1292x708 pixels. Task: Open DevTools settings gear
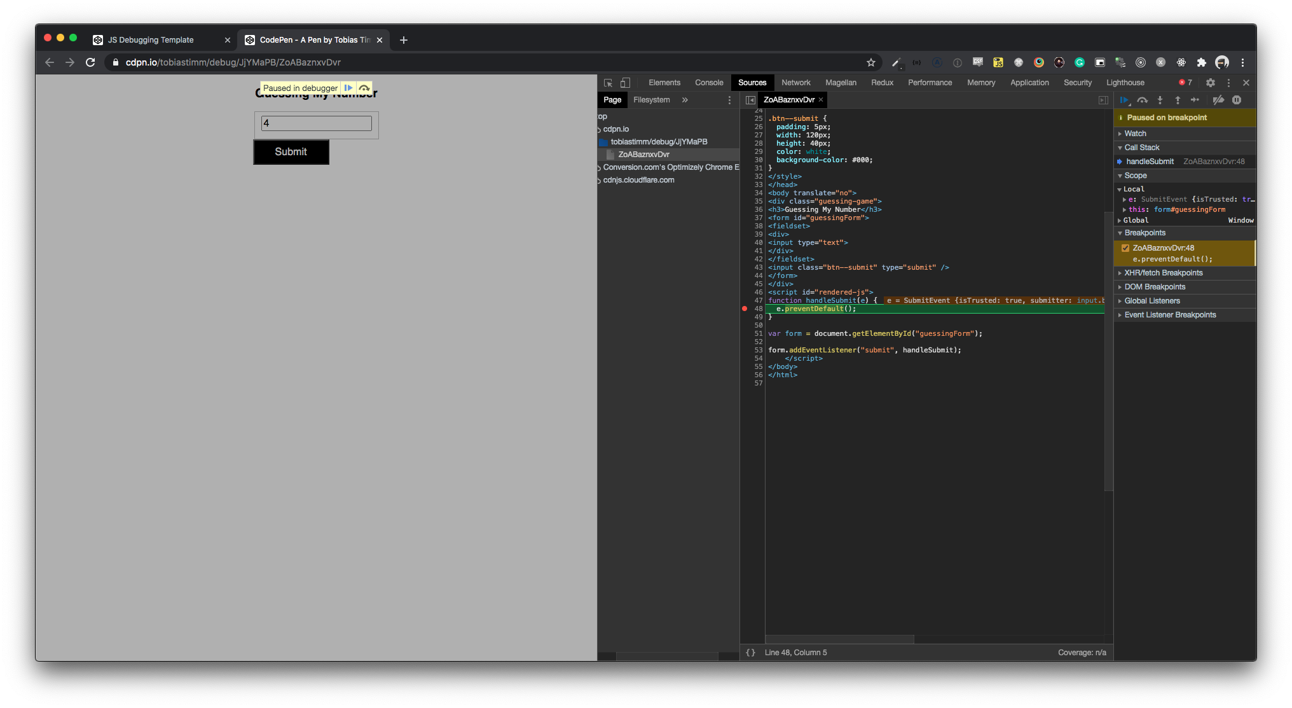1211,83
